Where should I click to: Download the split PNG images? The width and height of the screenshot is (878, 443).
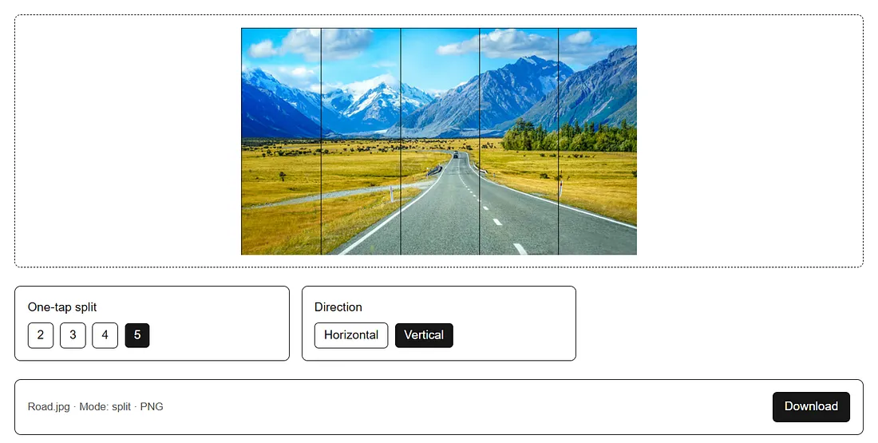point(811,406)
